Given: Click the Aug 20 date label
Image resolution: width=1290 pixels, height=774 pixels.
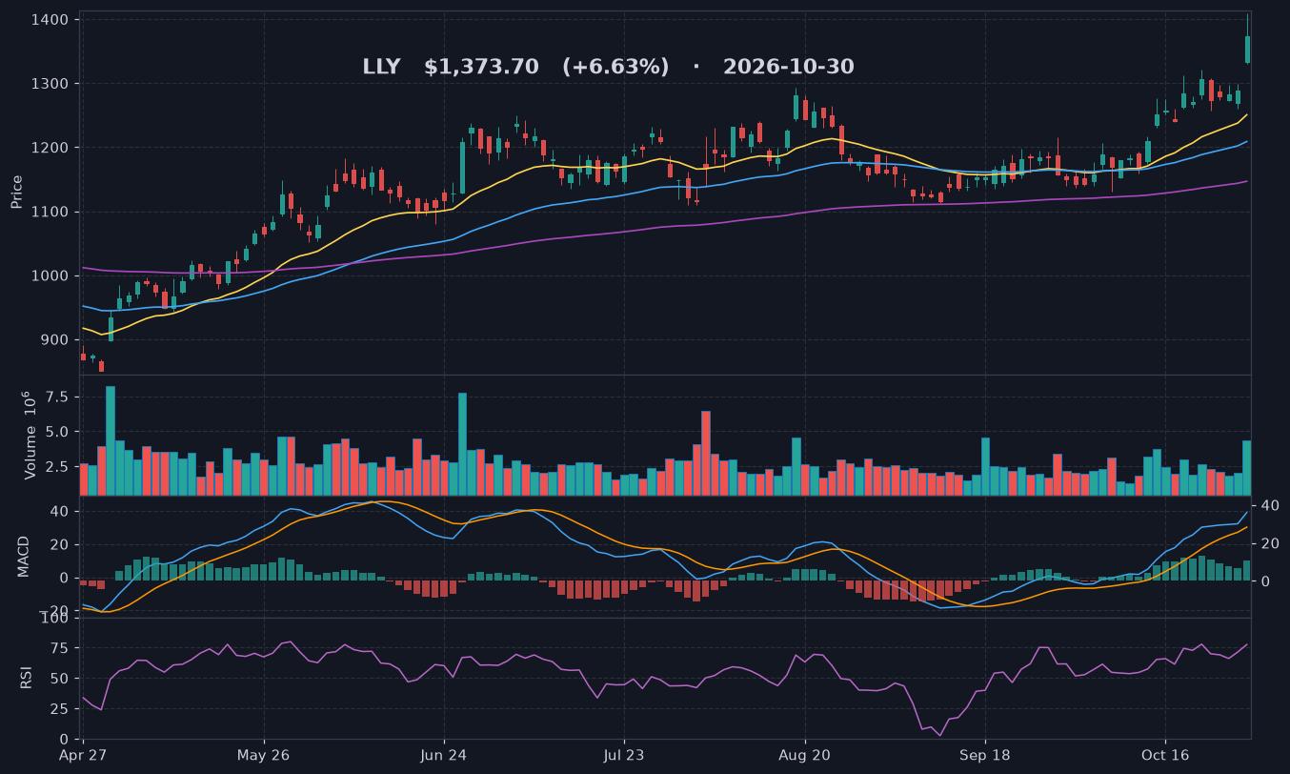Looking at the screenshot, I should pyautogui.click(x=805, y=755).
